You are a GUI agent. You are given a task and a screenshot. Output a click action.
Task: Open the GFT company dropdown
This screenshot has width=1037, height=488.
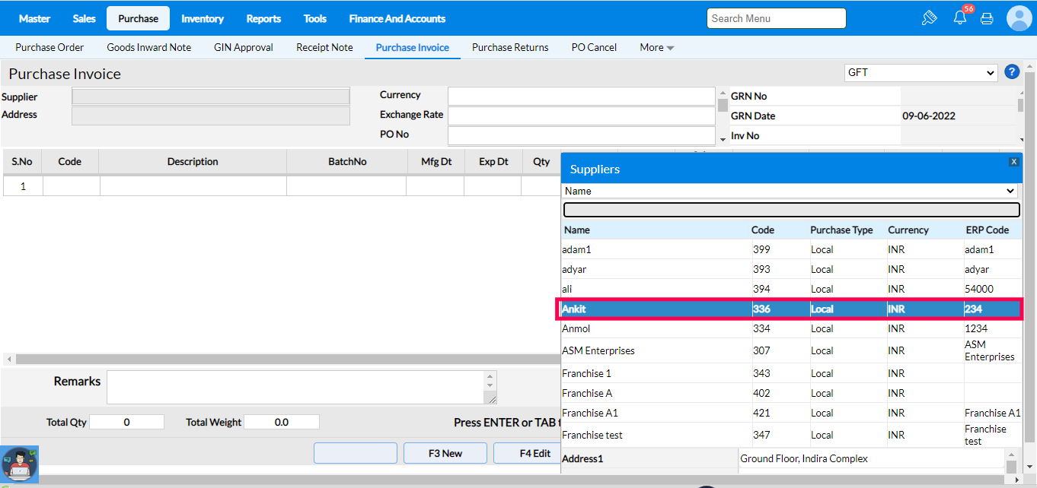click(x=921, y=73)
